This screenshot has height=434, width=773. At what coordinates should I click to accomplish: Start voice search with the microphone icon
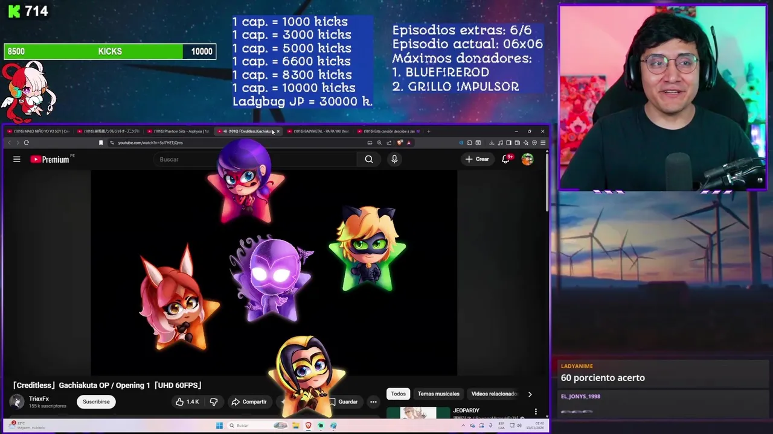coord(394,159)
